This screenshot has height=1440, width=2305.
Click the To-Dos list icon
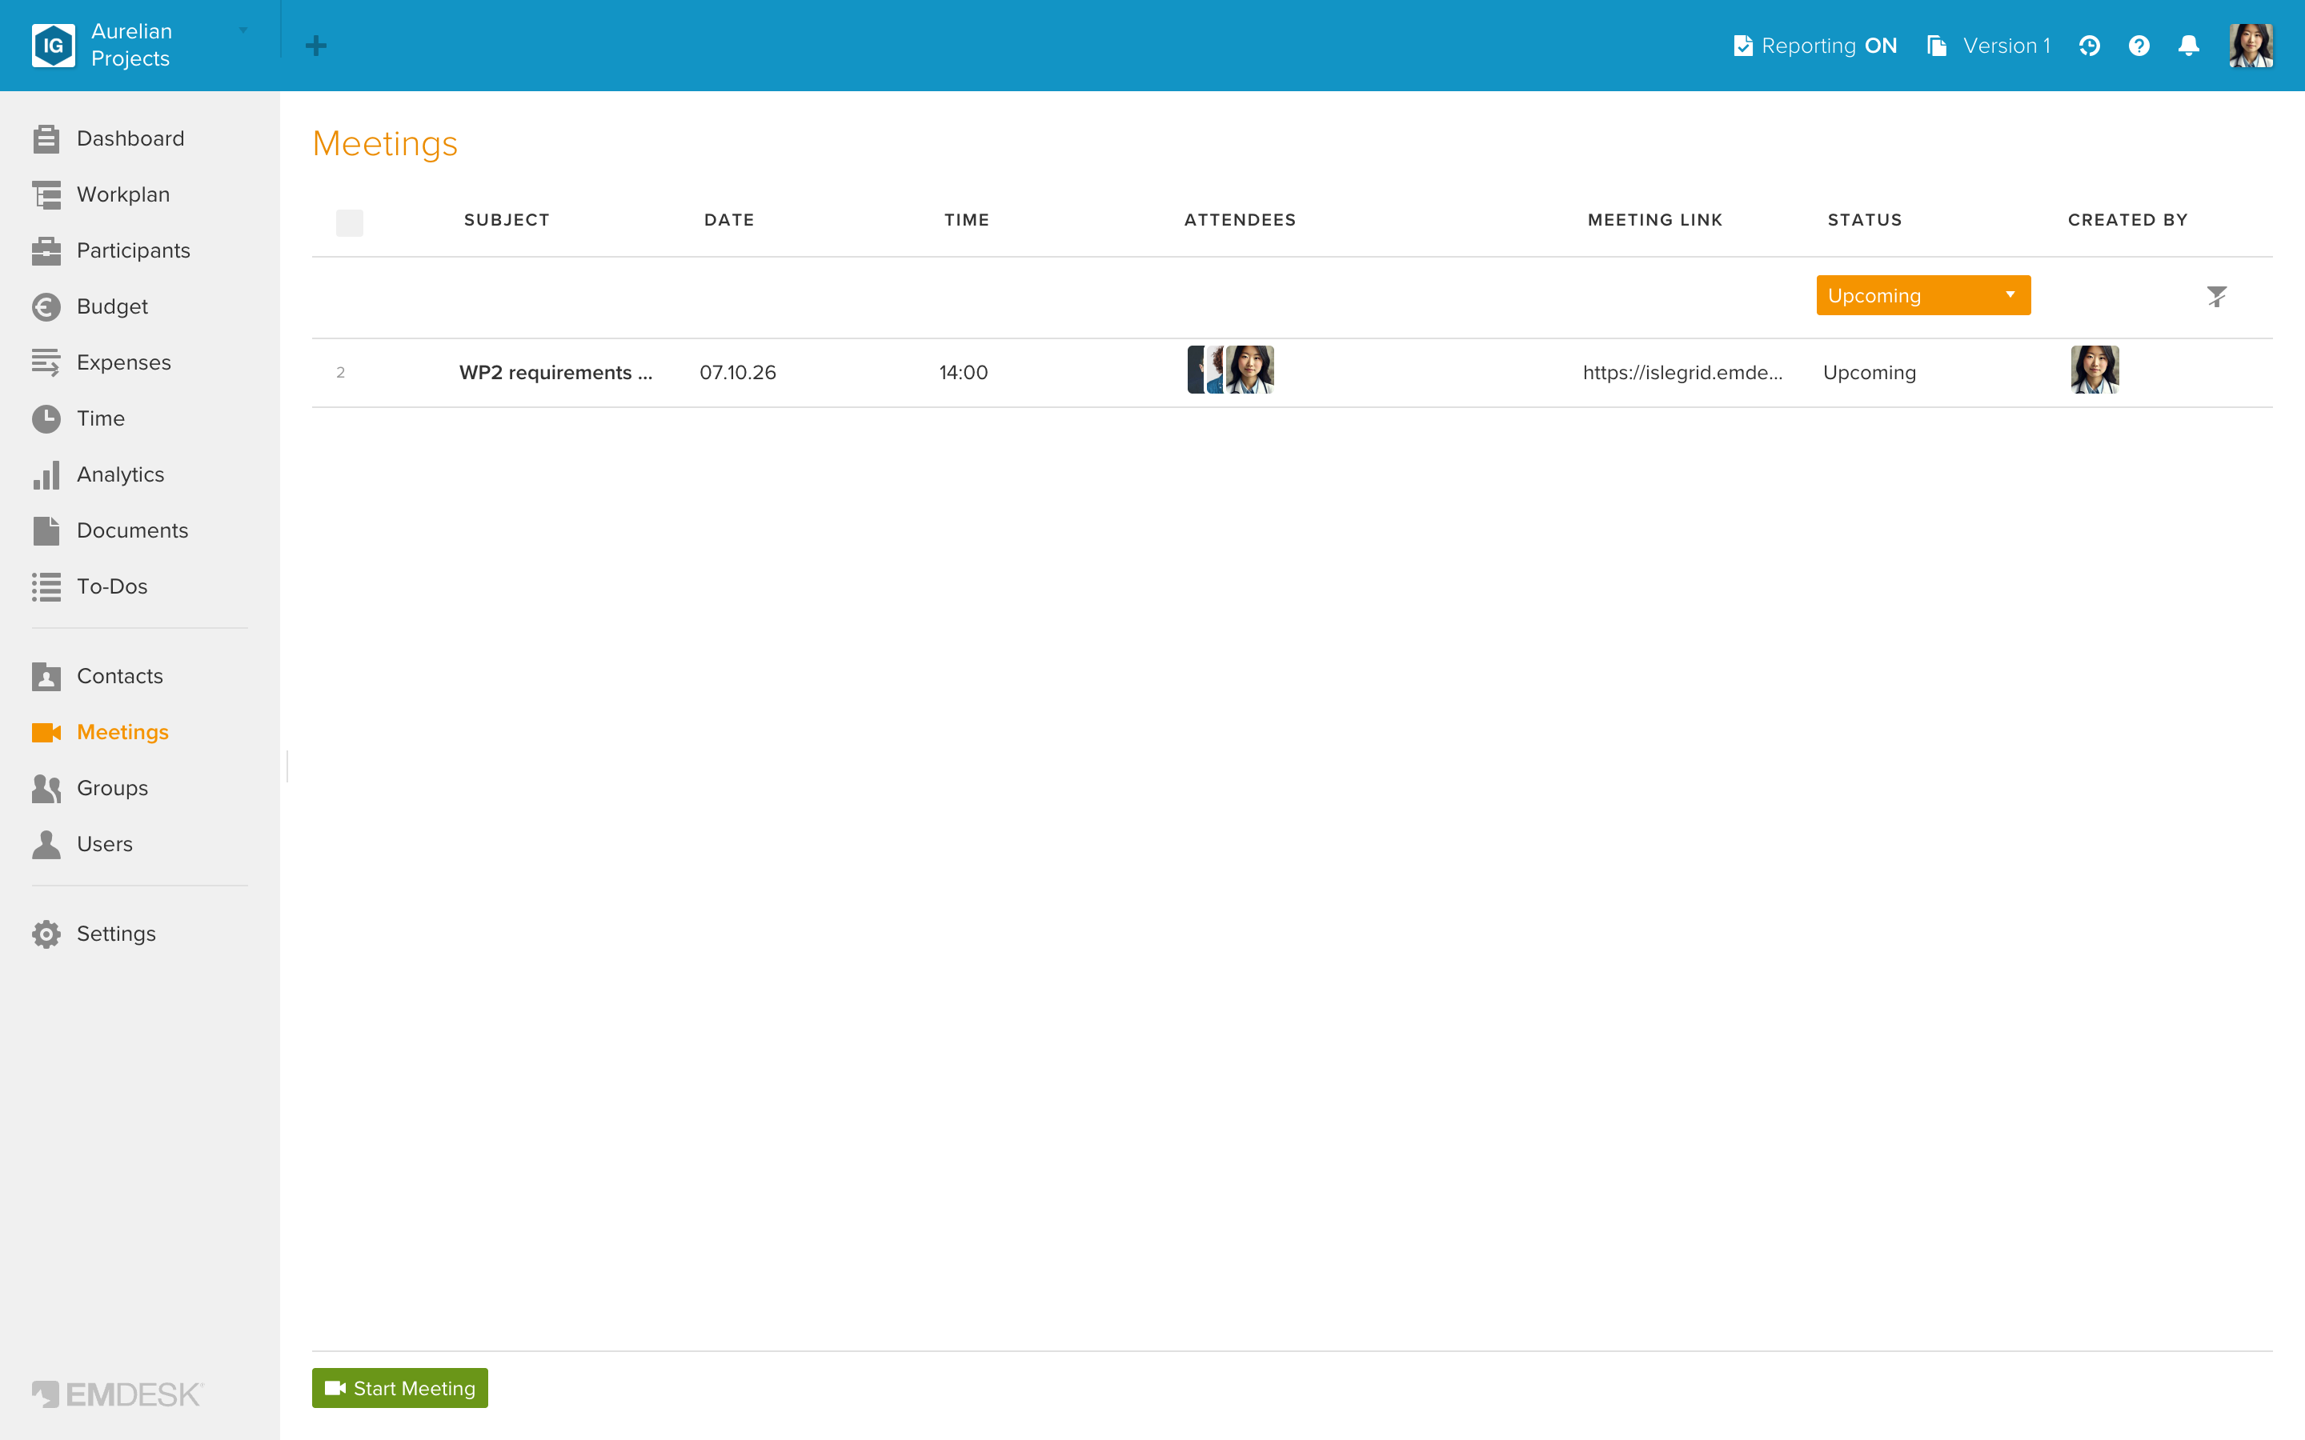(46, 586)
